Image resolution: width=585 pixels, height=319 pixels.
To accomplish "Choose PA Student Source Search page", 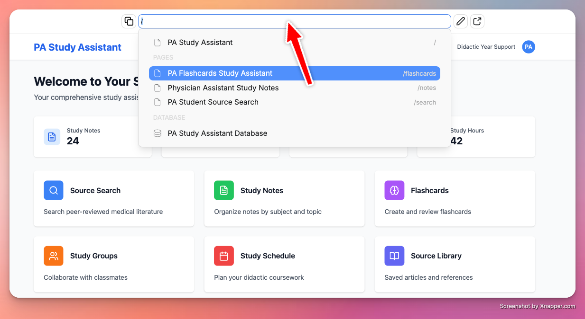I will coord(295,102).
